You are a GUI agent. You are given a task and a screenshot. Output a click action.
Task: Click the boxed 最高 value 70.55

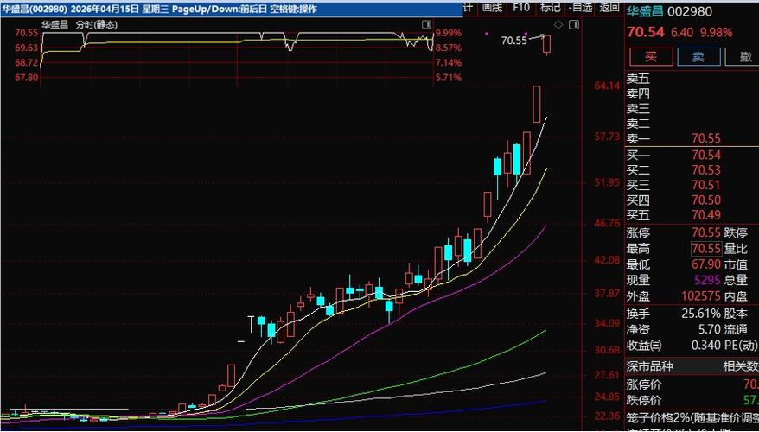coord(706,249)
